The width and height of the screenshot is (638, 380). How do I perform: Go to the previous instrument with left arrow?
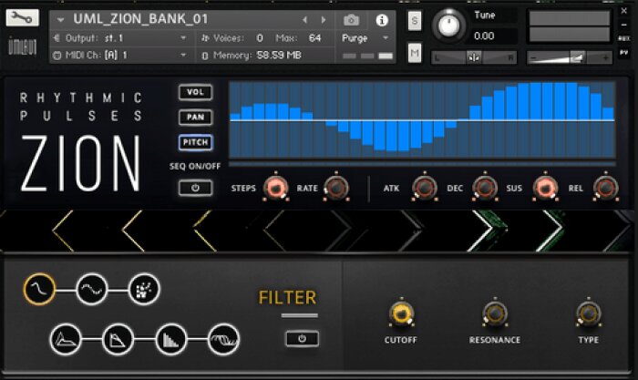tap(304, 20)
